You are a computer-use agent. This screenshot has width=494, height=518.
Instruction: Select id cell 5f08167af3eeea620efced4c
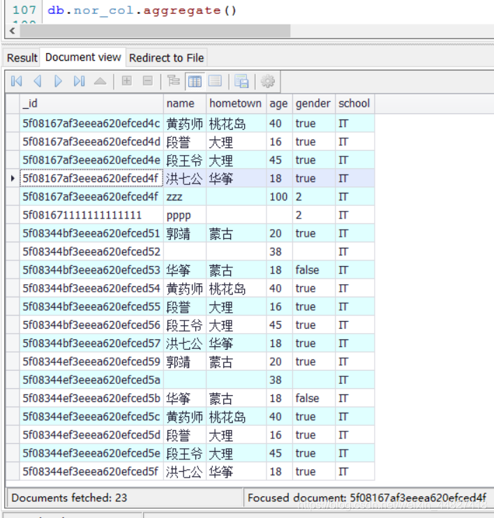[91, 124]
